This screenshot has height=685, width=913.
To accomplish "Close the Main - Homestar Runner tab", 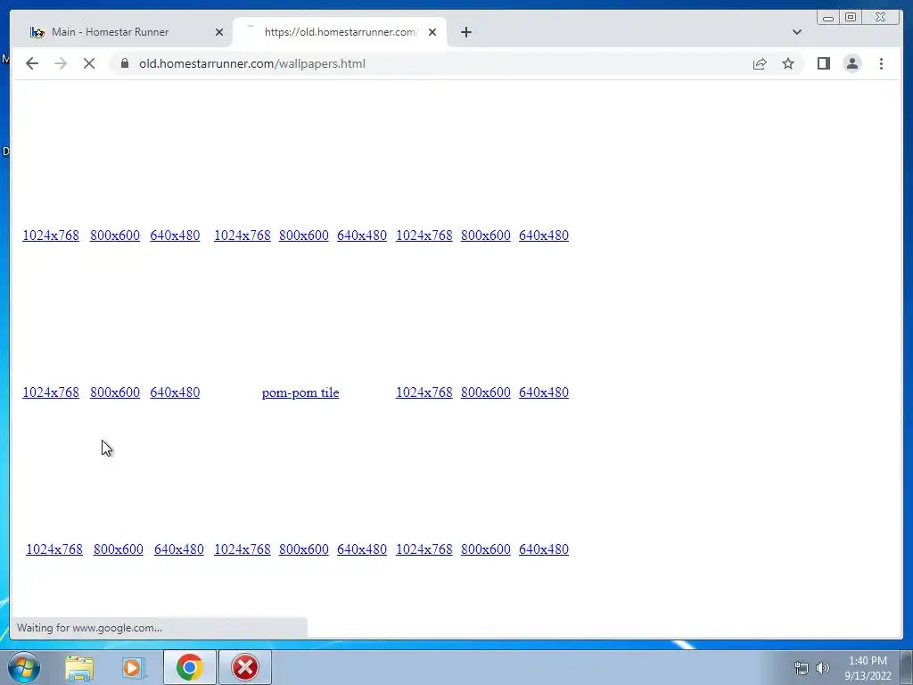I will (219, 32).
